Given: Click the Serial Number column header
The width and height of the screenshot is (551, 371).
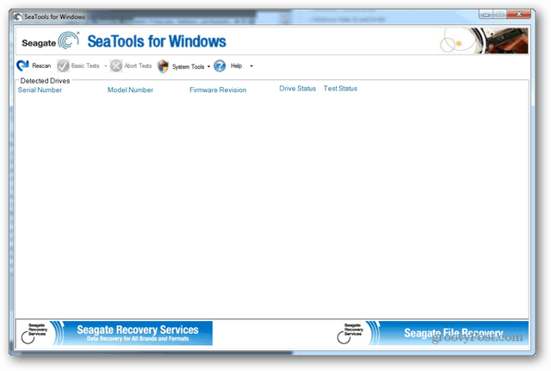Looking at the screenshot, I should click(x=40, y=90).
